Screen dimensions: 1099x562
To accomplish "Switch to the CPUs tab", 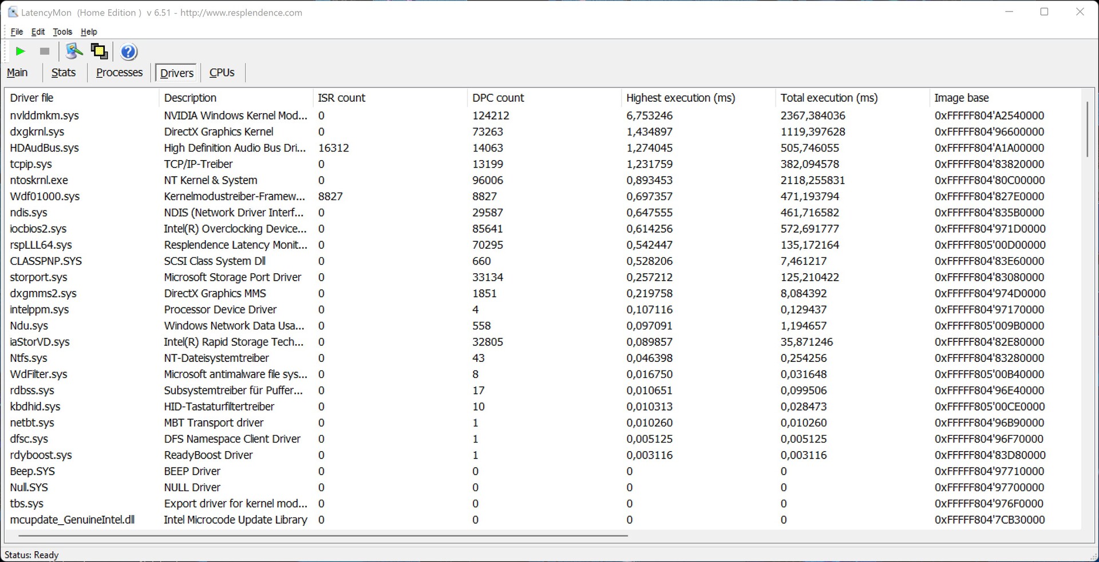I will point(222,73).
